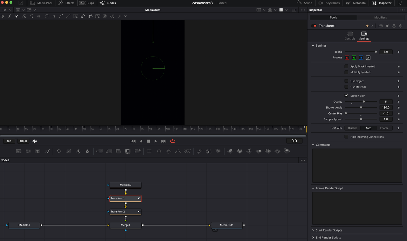Add a Rectangle mask from the toolbar
Screen dimensions: 407x241
click(149, 151)
